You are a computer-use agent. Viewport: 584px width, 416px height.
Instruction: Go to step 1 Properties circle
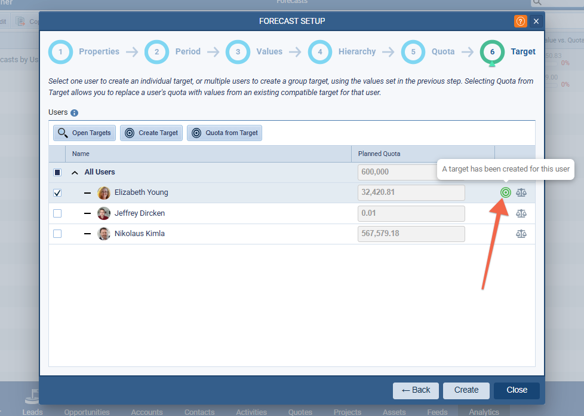pos(60,52)
